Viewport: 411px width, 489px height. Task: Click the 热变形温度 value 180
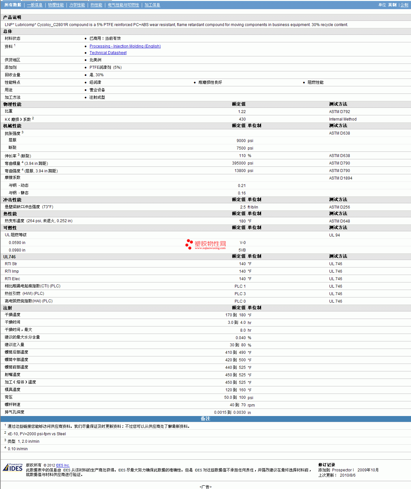(x=242, y=221)
